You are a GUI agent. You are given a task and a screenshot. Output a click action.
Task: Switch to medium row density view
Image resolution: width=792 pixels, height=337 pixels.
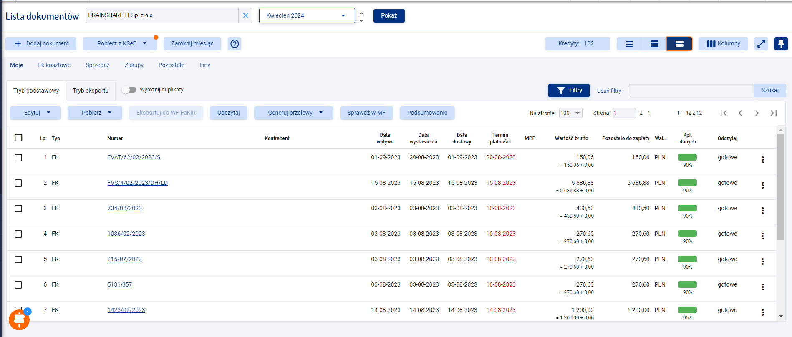click(x=654, y=44)
